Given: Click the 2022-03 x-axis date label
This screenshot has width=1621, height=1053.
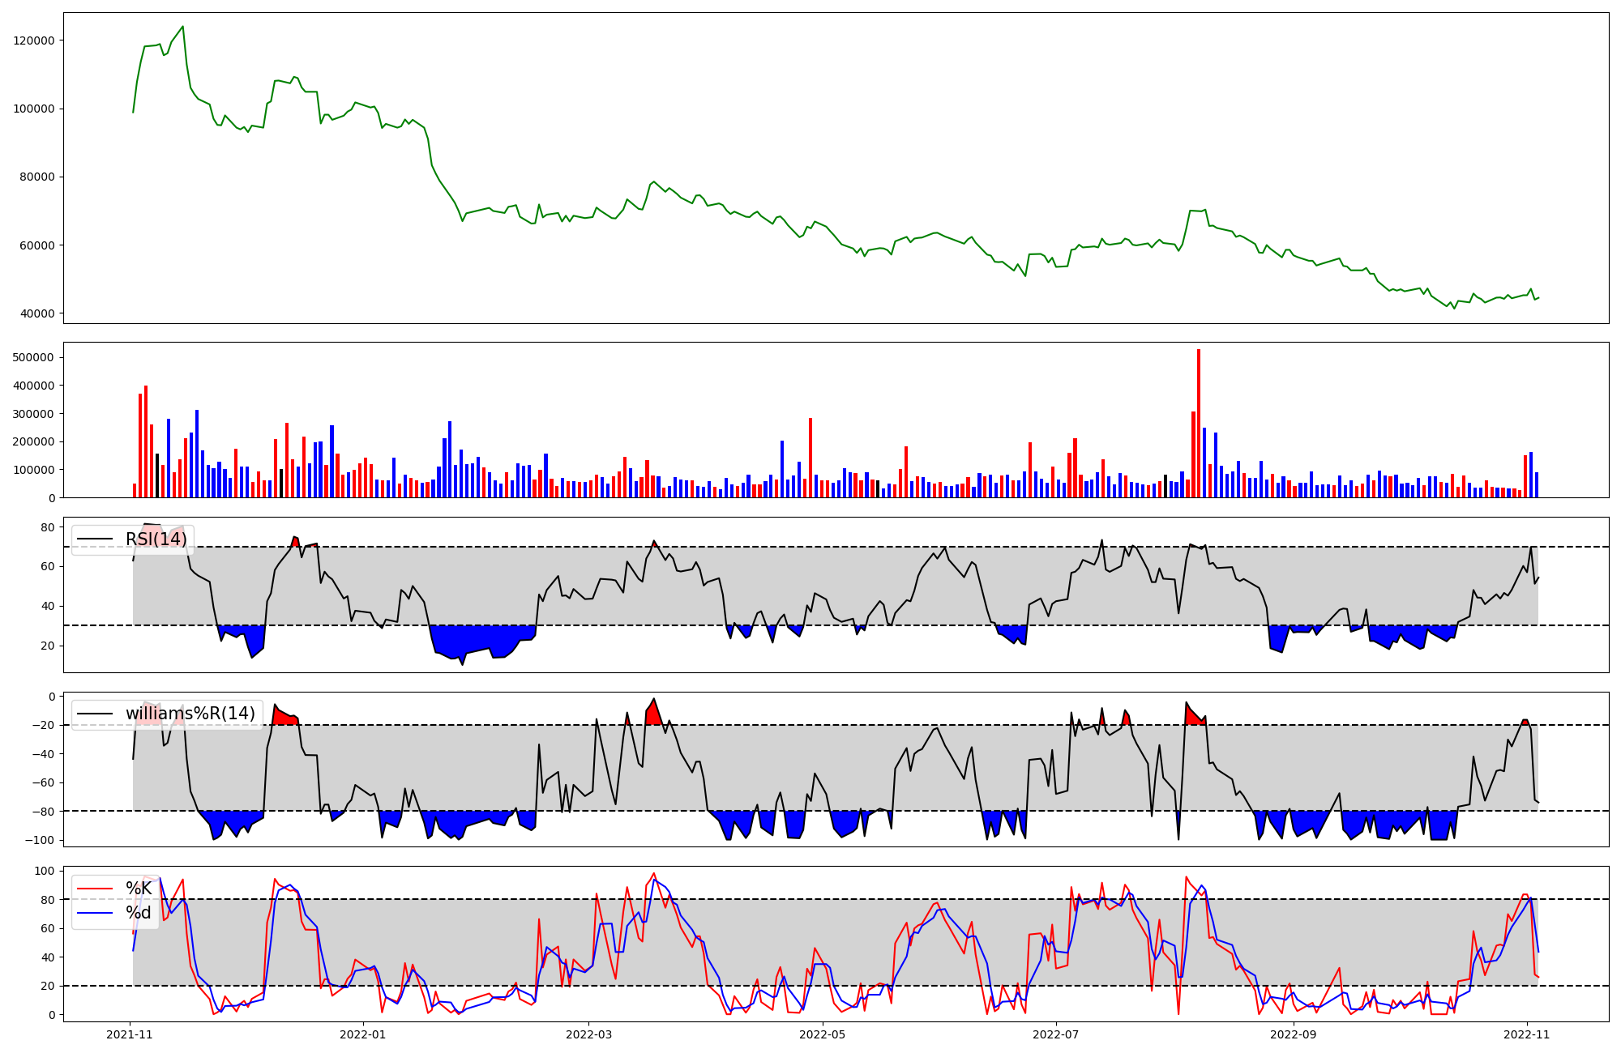Looking at the screenshot, I should click(588, 1034).
